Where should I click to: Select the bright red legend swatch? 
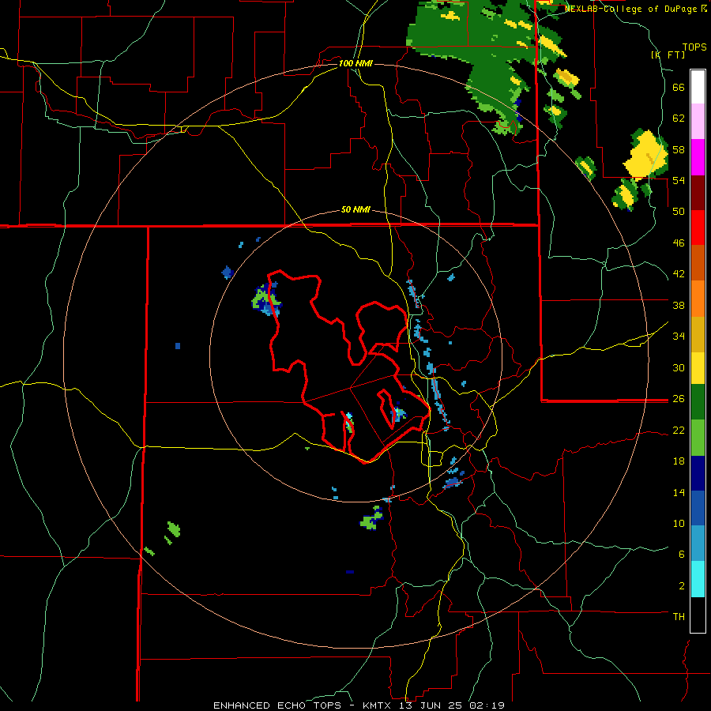(x=698, y=228)
